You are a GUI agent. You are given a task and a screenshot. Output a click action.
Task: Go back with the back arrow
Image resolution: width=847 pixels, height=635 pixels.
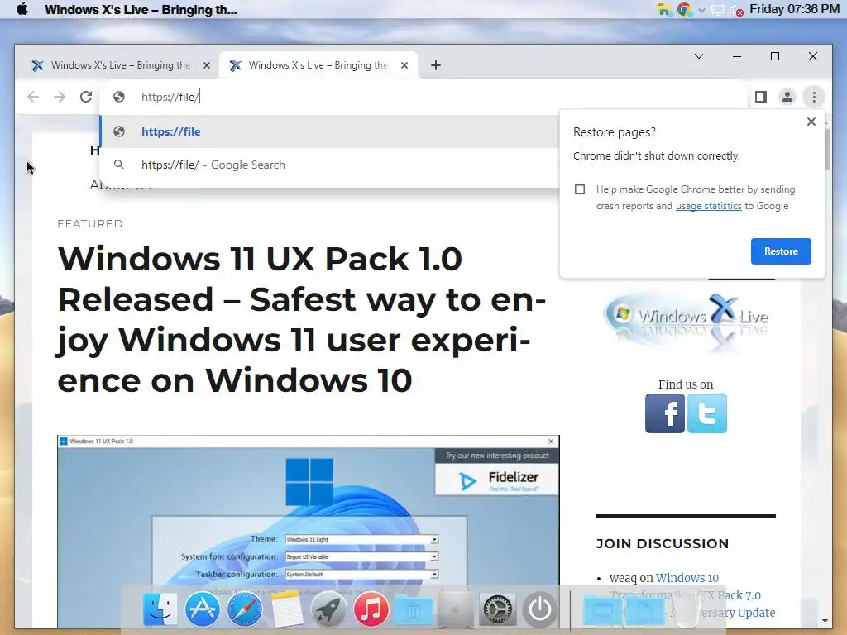coord(33,97)
